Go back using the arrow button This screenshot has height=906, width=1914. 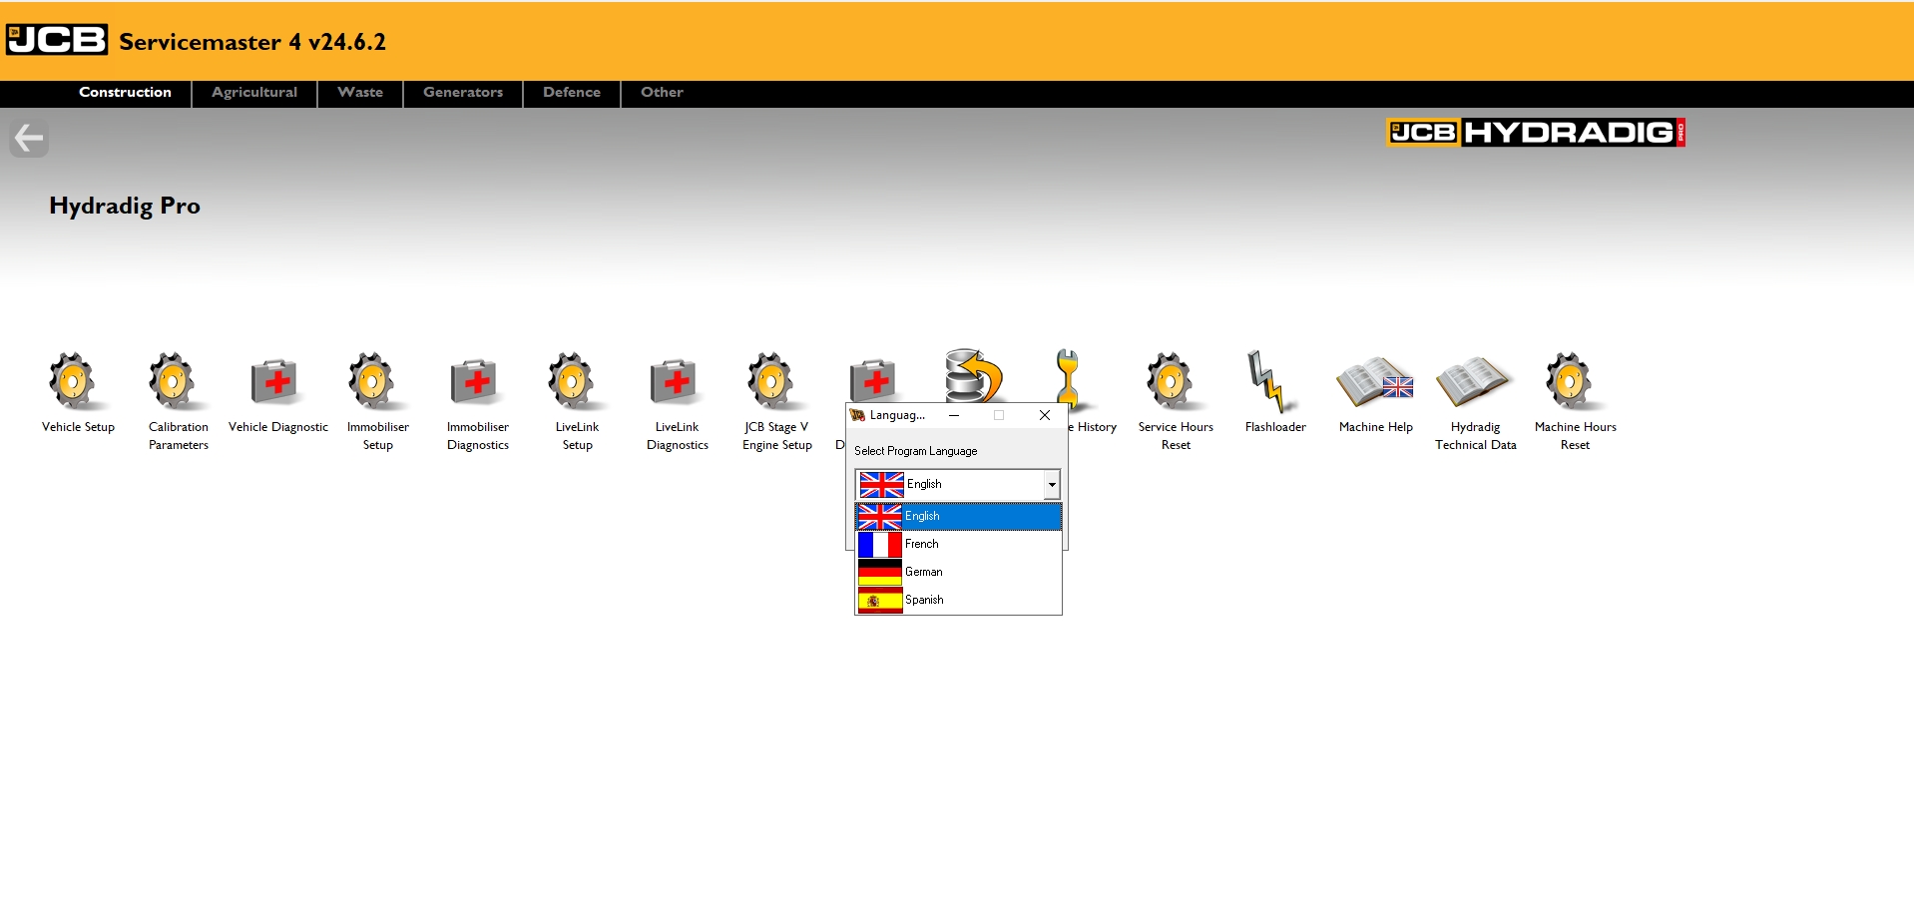pyautogui.click(x=29, y=139)
